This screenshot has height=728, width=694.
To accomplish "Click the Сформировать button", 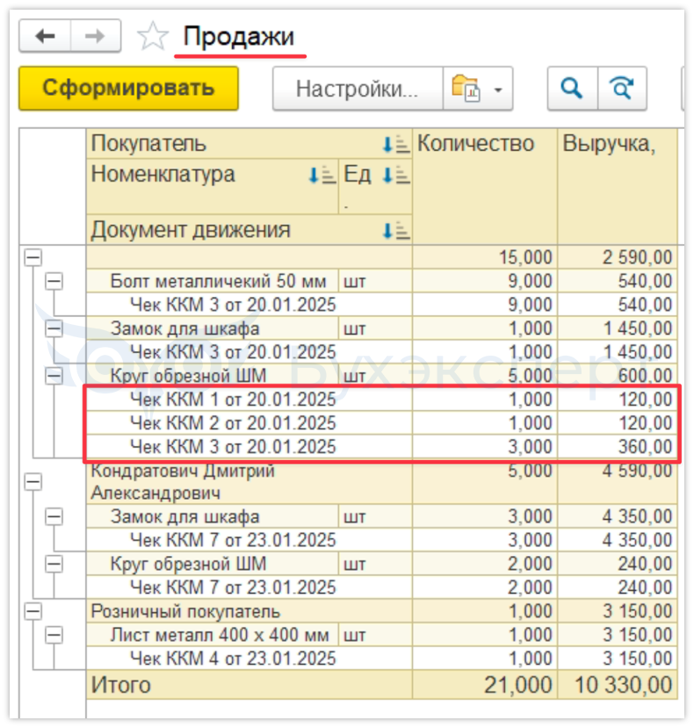I will click(x=128, y=88).
